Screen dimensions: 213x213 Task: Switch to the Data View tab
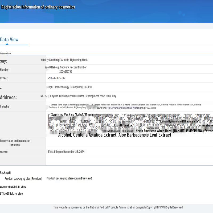(x=9, y=40)
